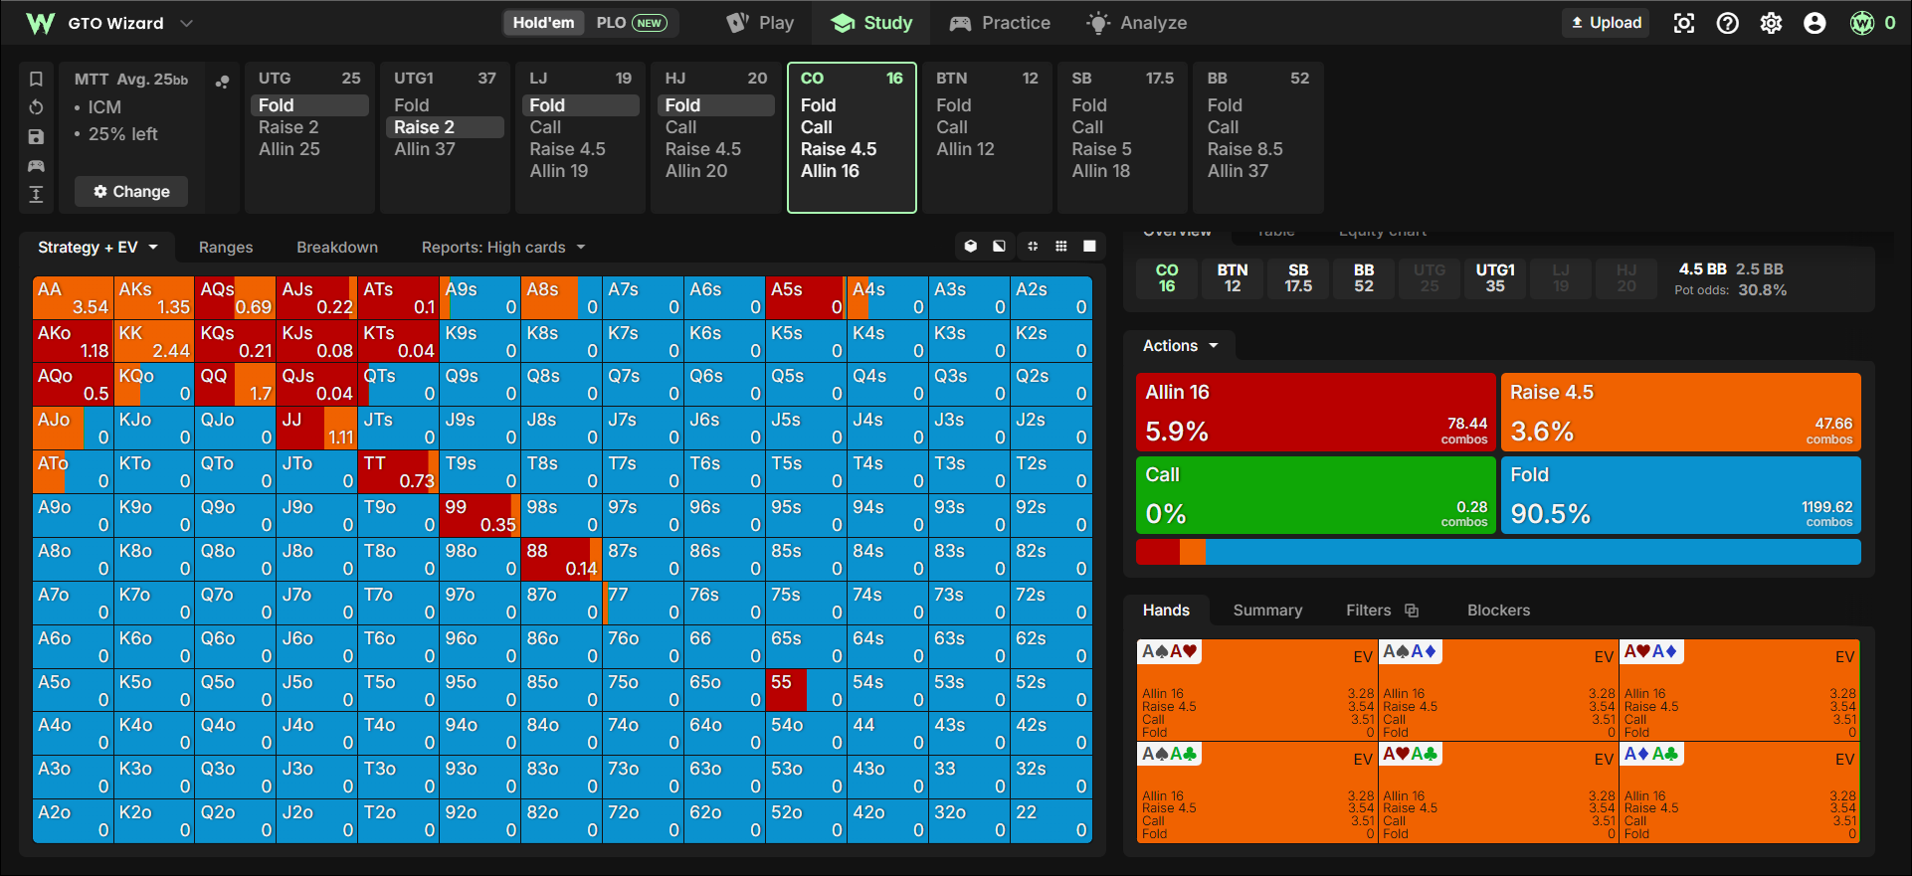Screen dimensions: 1912x876
Task: Open the Study section
Action: coord(871,23)
